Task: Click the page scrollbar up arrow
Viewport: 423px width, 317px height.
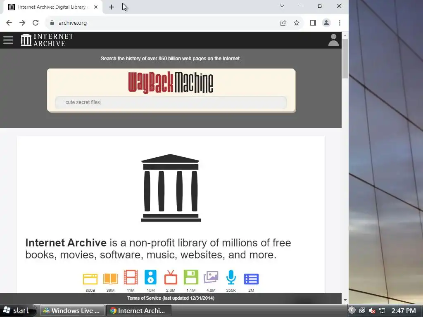Action: tap(345, 35)
